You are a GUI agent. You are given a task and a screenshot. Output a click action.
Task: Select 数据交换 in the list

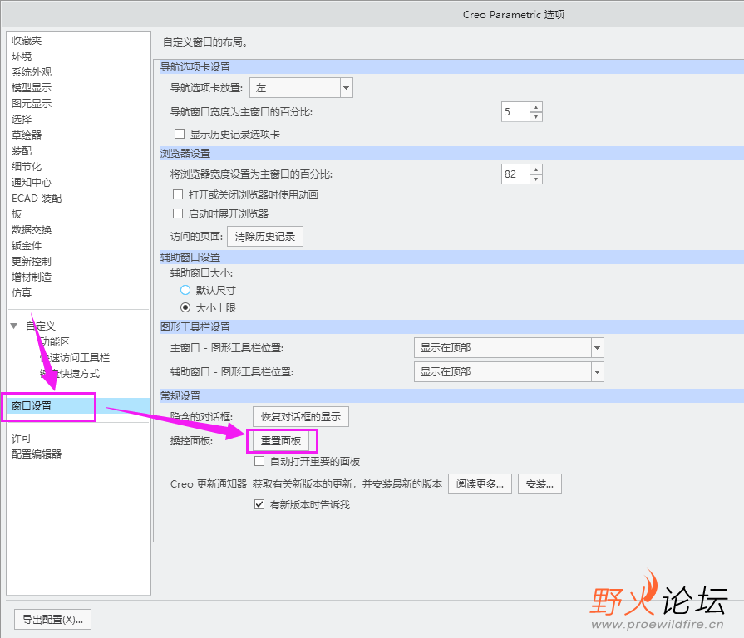pyautogui.click(x=32, y=230)
